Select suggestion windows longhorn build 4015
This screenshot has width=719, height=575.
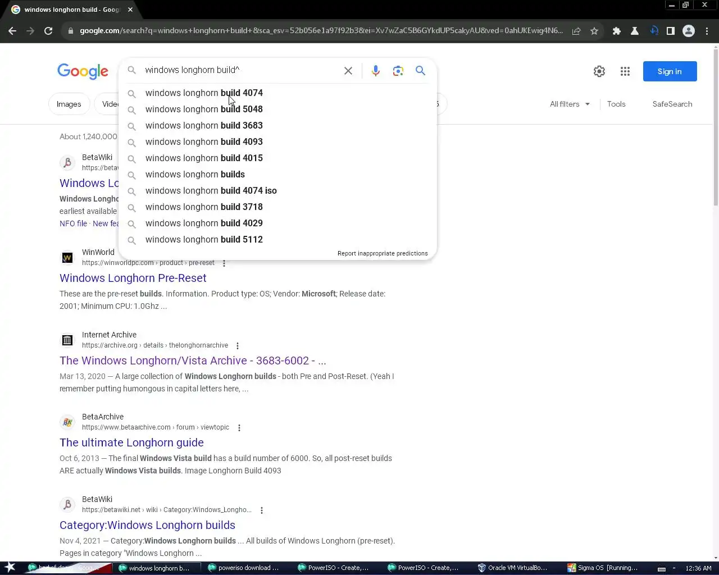click(277, 158)
